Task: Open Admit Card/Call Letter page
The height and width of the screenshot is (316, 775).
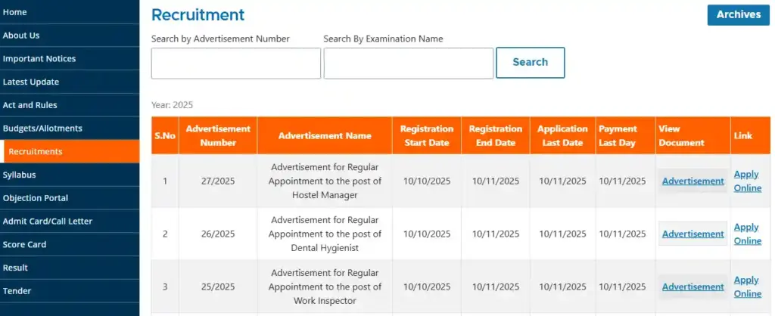Action: click(48, 222)
